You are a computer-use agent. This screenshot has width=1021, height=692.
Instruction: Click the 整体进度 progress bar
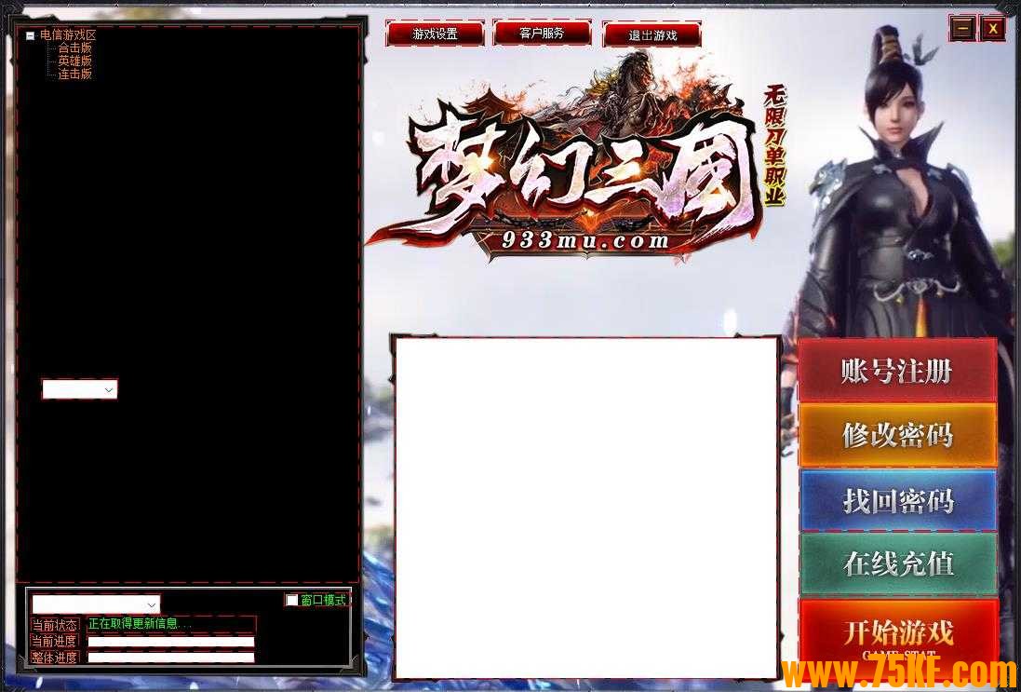click(170, 658)
